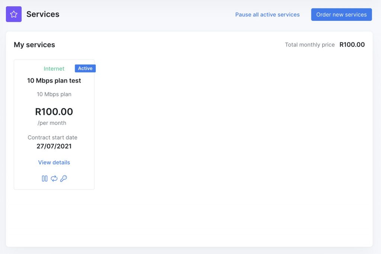Click the gray "10 Mbps plan" subtitle
The width and height of the screenshot is (381, 254).
pyautogui.click(x=54, y=94)
